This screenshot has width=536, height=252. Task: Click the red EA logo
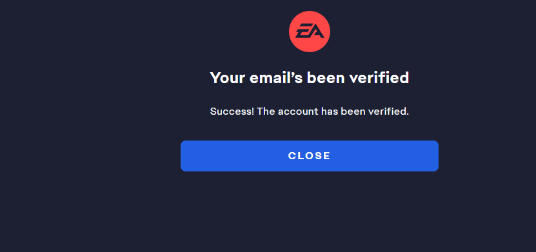[x=310, y=32]
